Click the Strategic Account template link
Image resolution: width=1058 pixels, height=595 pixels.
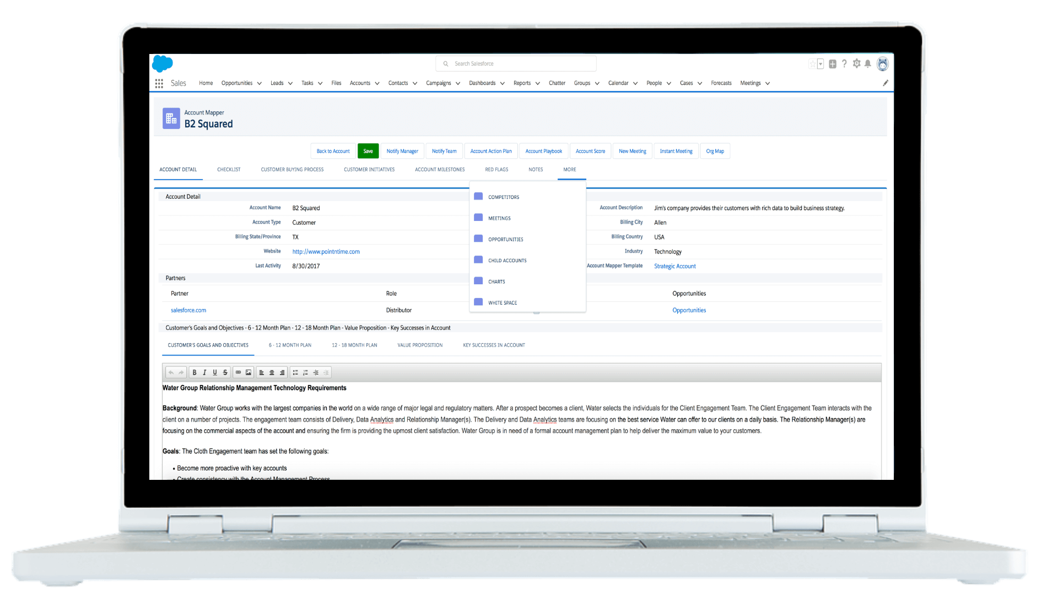click(674, 265)
